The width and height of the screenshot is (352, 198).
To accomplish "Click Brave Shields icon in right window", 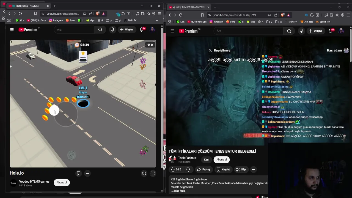I will pos(282,15).
